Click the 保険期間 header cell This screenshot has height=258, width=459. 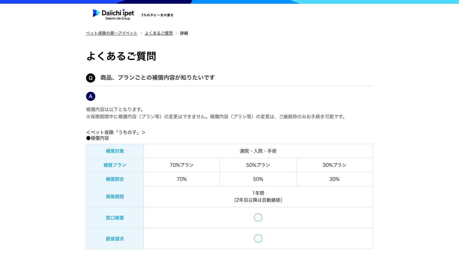pos(115,197)
